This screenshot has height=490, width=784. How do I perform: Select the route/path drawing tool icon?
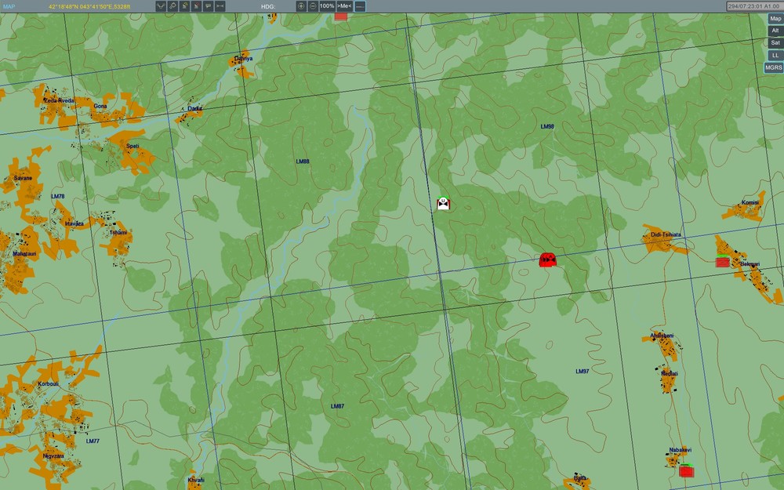pyautogui.click(x=161, y=6)
